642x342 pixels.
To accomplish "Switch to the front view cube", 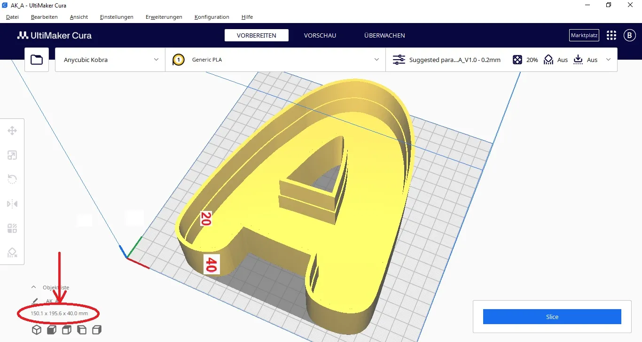I will point(52,330).
